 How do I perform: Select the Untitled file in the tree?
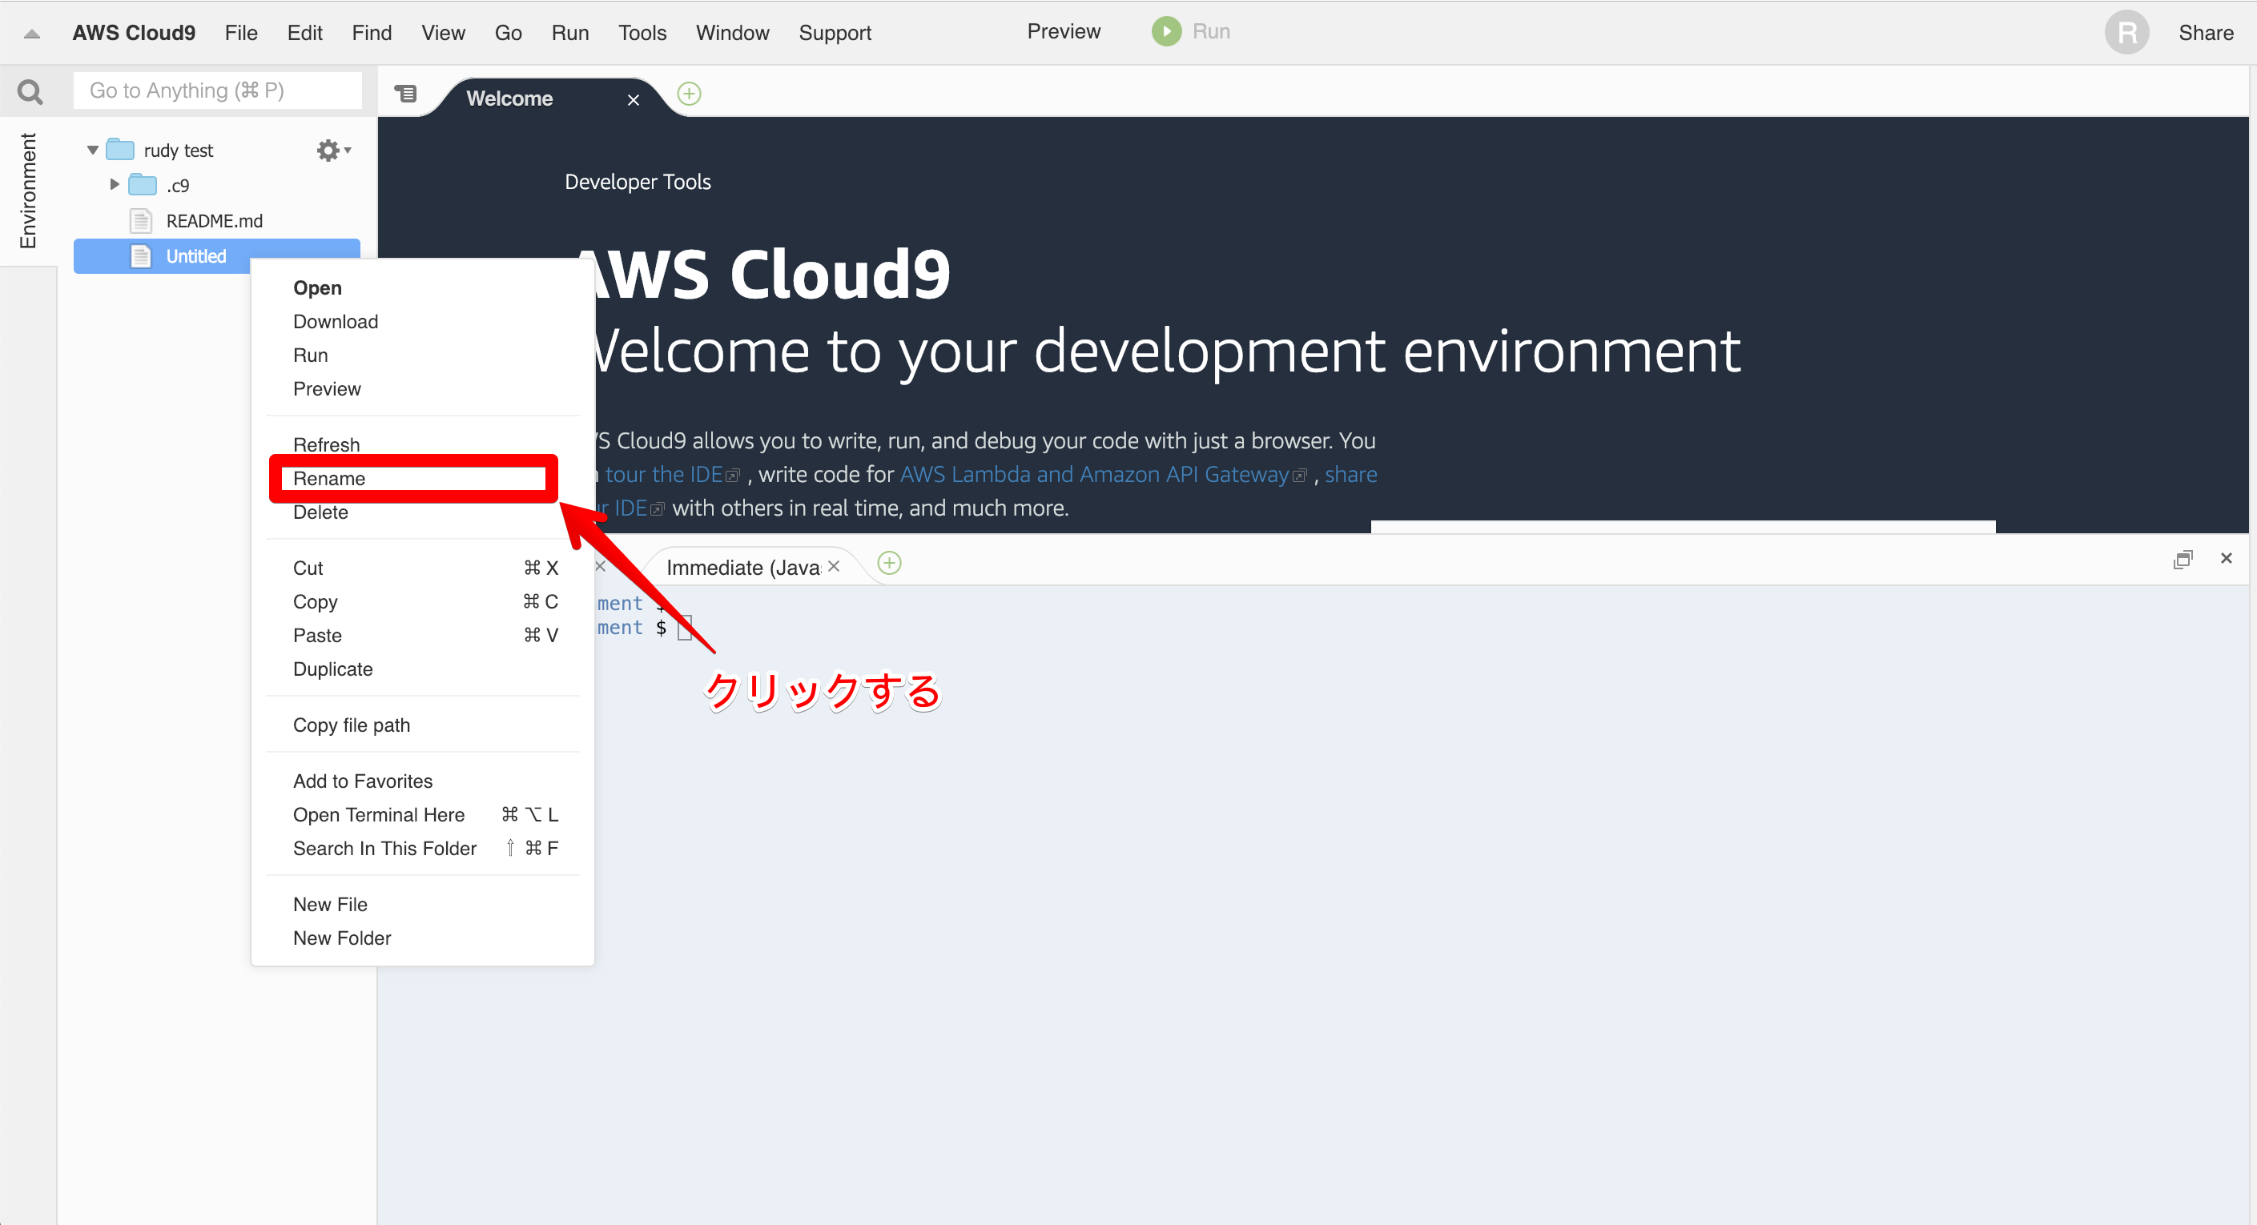(x=216, y=256)
